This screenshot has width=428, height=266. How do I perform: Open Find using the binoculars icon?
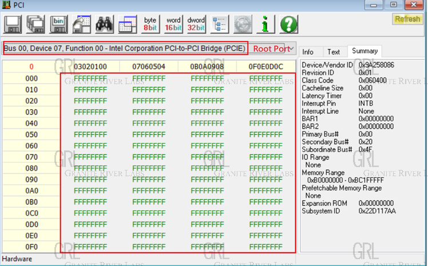[x=104, y=25]
